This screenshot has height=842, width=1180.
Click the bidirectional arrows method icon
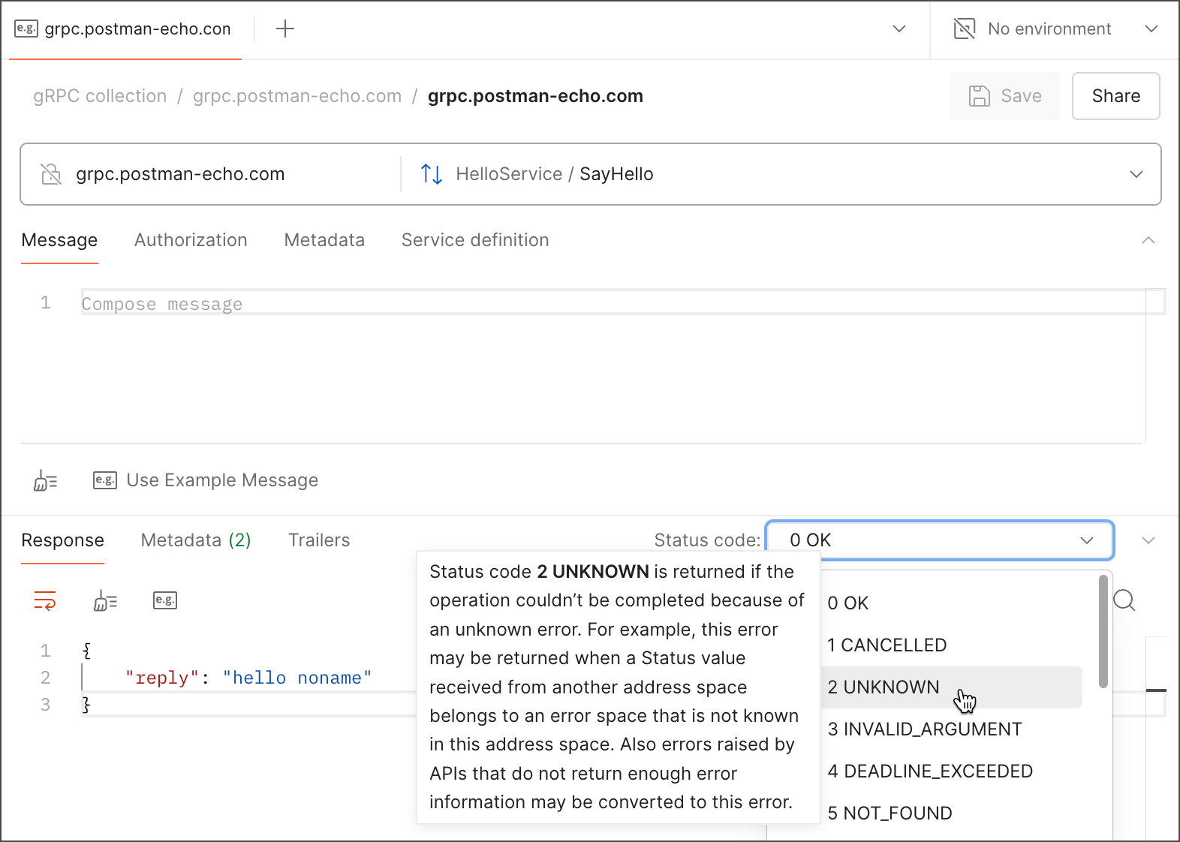pyautogui.click(x=432, y=174)
